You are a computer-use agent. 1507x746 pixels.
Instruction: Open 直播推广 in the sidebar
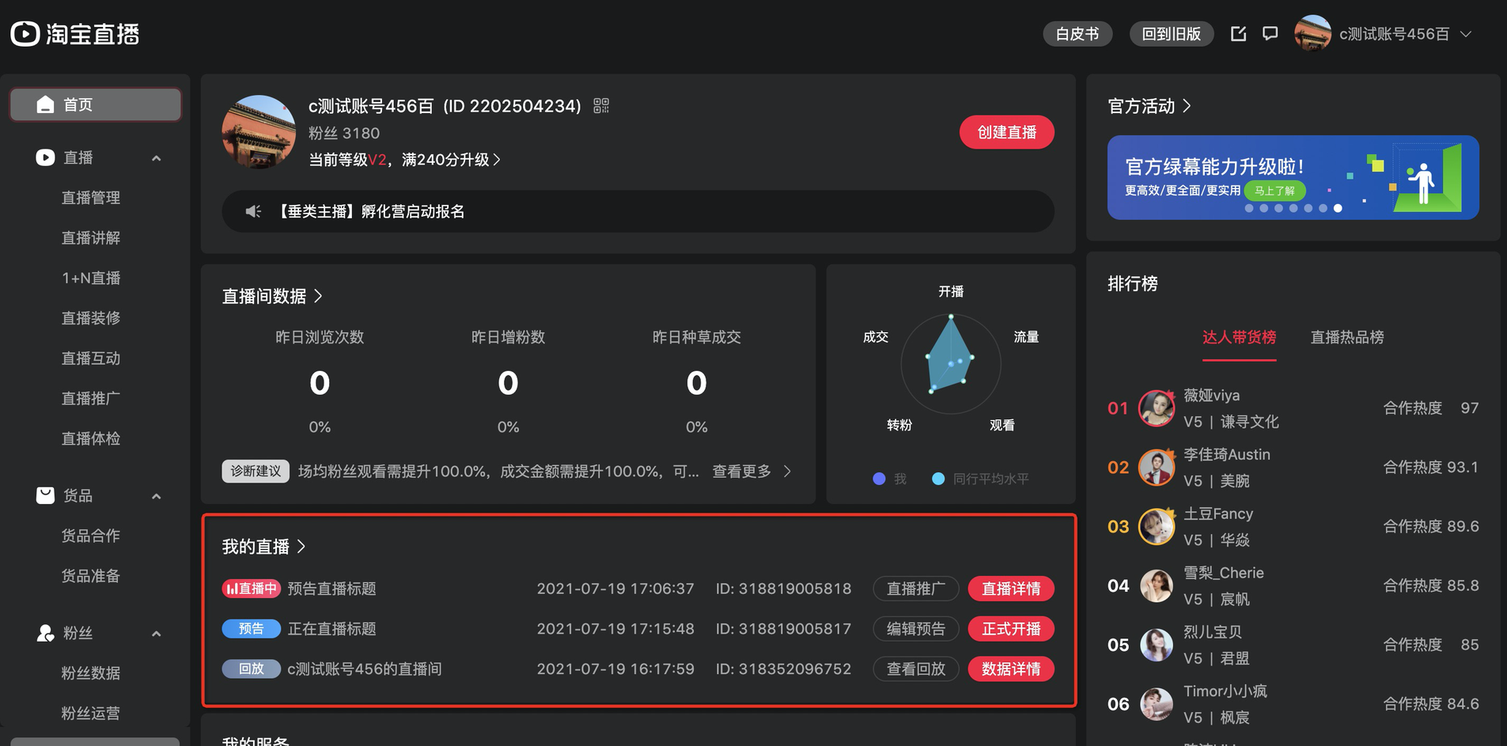tap(91, 399)
